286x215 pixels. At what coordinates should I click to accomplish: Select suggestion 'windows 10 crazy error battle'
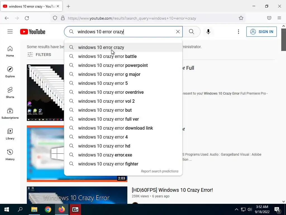(x=123, y=56)
